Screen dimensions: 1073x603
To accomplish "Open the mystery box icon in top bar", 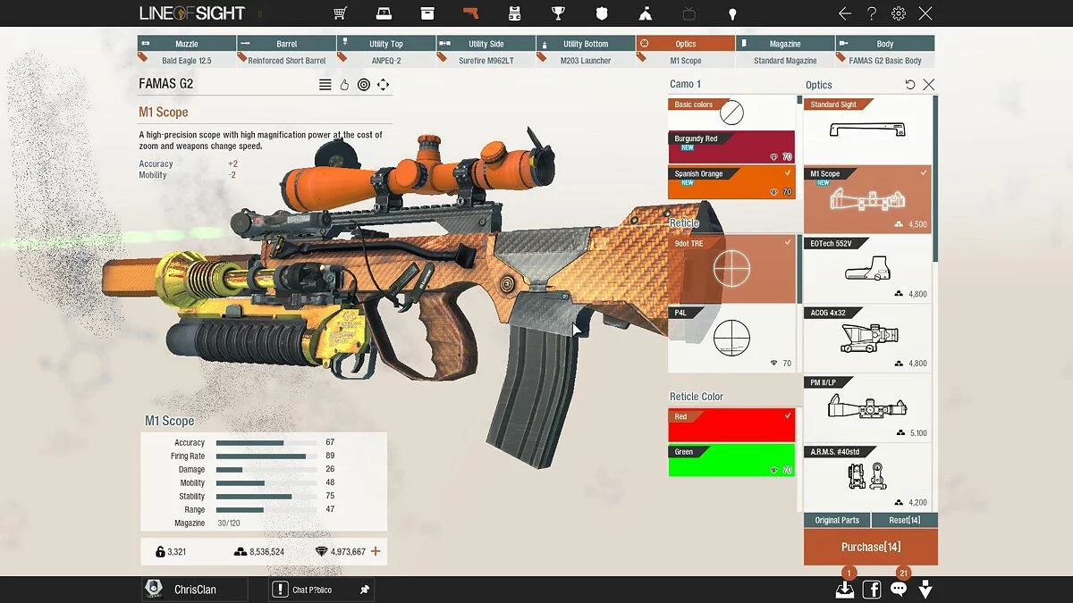I will [384, 13].
